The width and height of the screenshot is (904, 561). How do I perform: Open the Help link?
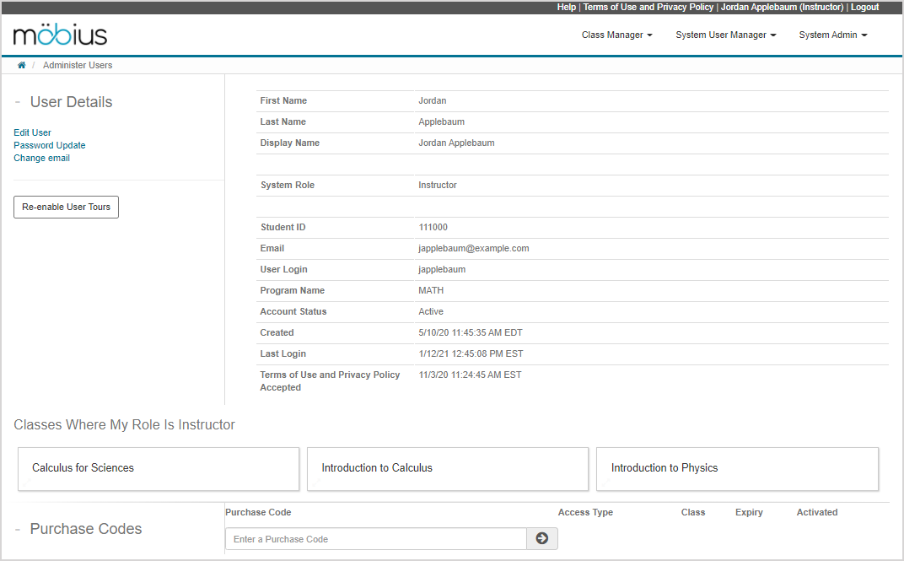pos(566,7)
